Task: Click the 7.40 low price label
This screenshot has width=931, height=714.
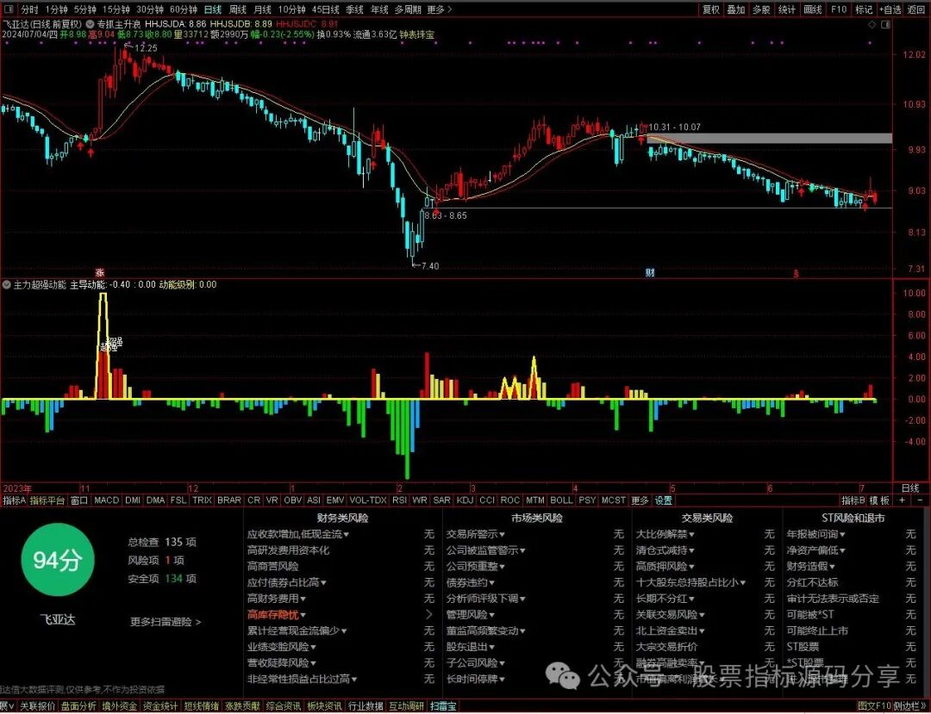Action: 430,265
